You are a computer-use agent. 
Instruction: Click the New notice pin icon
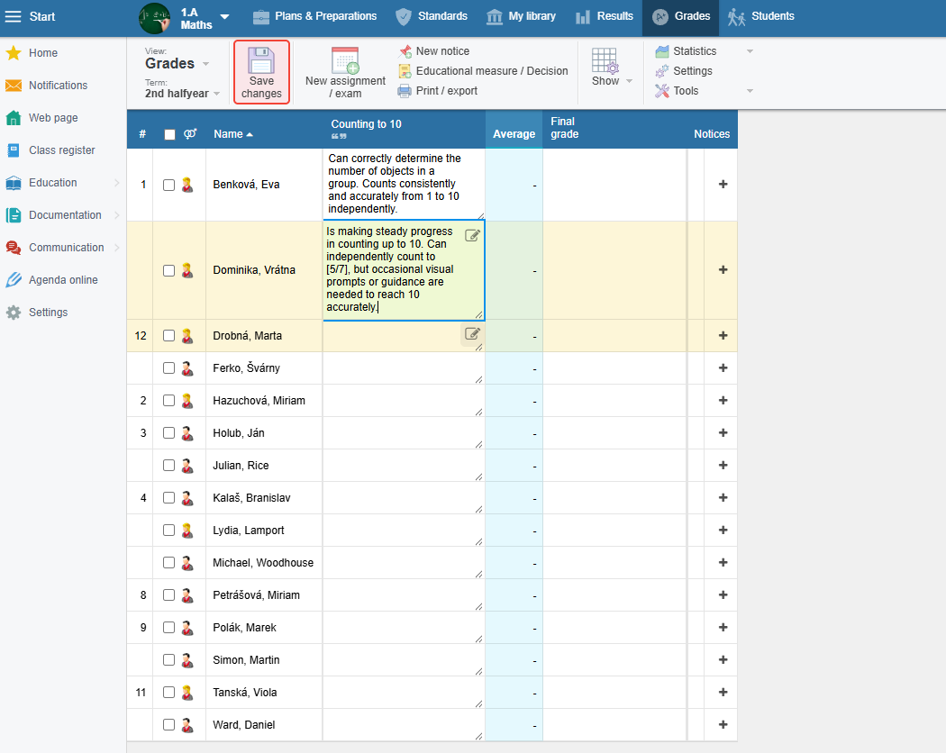pos(405,51)
